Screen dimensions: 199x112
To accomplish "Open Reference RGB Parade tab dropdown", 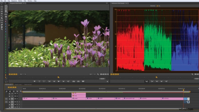I will click(x=126, y=3).
